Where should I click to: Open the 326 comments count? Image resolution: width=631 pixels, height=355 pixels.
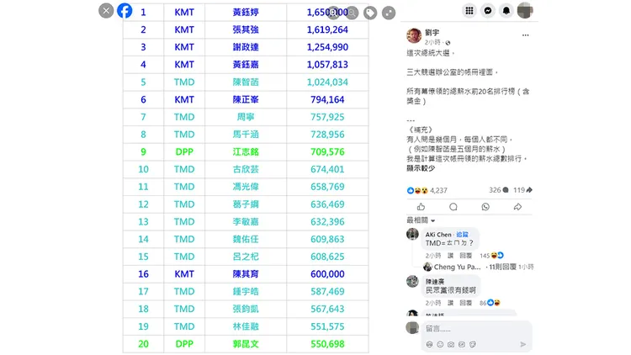click(499, 190)
